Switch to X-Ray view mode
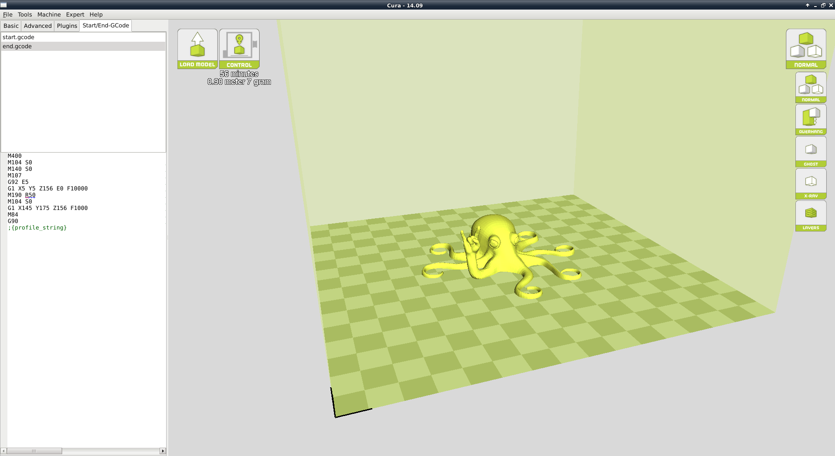The image size is (835, 456). [x=811, y=184]
